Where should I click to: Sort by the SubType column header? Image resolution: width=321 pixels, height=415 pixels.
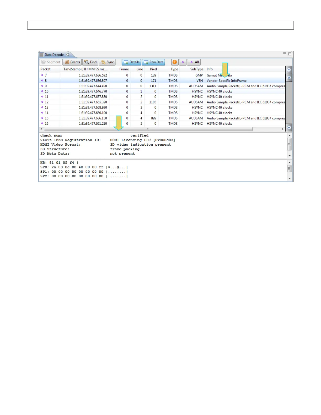[197, 69]
